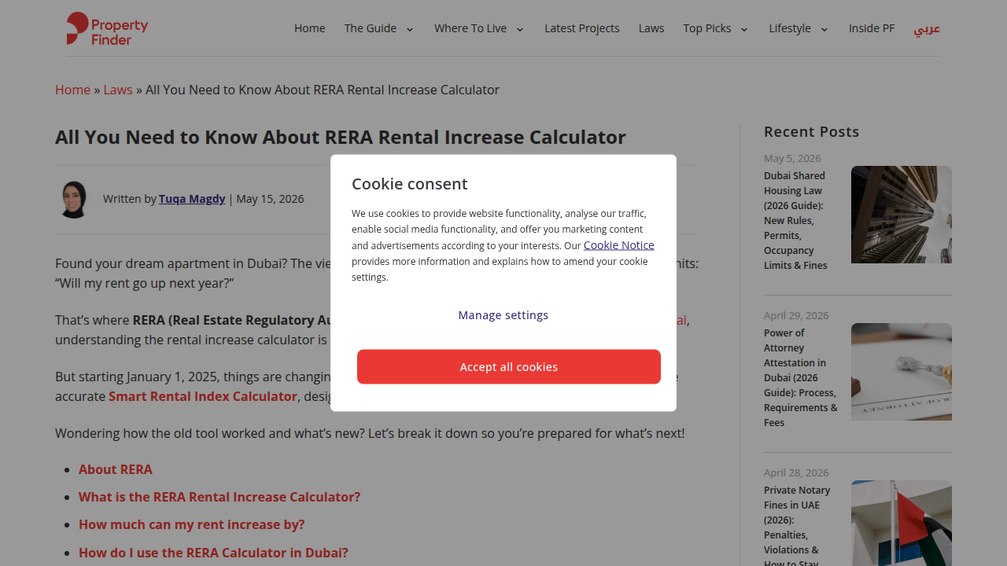Click Manage settings in cookie dialog
The height and width of the screenshot is (566, 1007).
(503, 315)
